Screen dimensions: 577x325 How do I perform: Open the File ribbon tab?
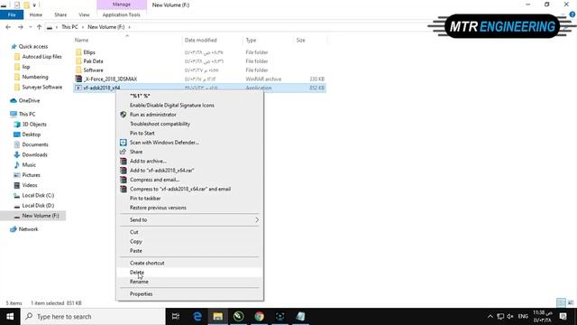[x=12, y=14]
